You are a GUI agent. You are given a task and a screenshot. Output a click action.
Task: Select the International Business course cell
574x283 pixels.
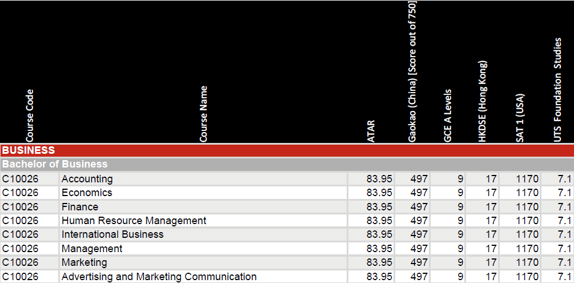[113, 234]
